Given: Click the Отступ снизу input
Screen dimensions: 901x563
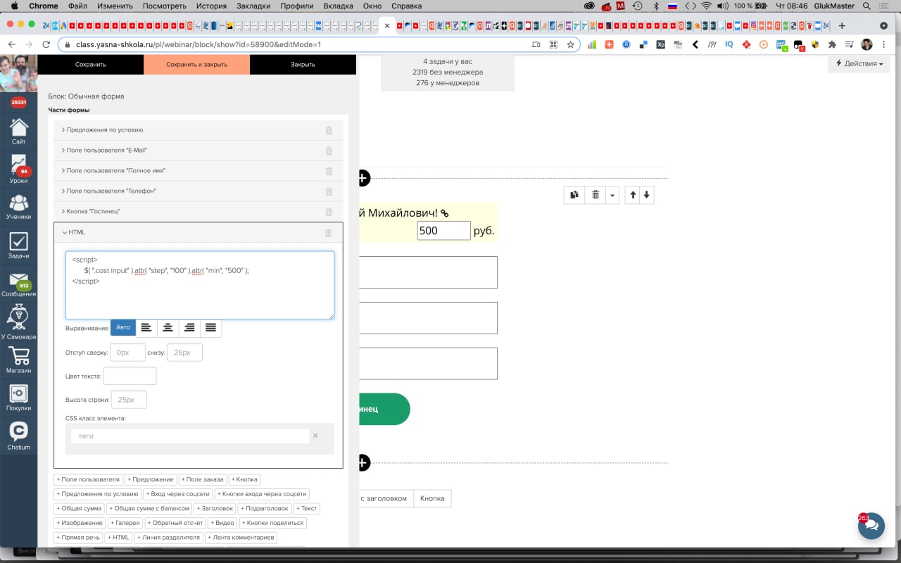Looking at the screenshot, I should 184,352.
